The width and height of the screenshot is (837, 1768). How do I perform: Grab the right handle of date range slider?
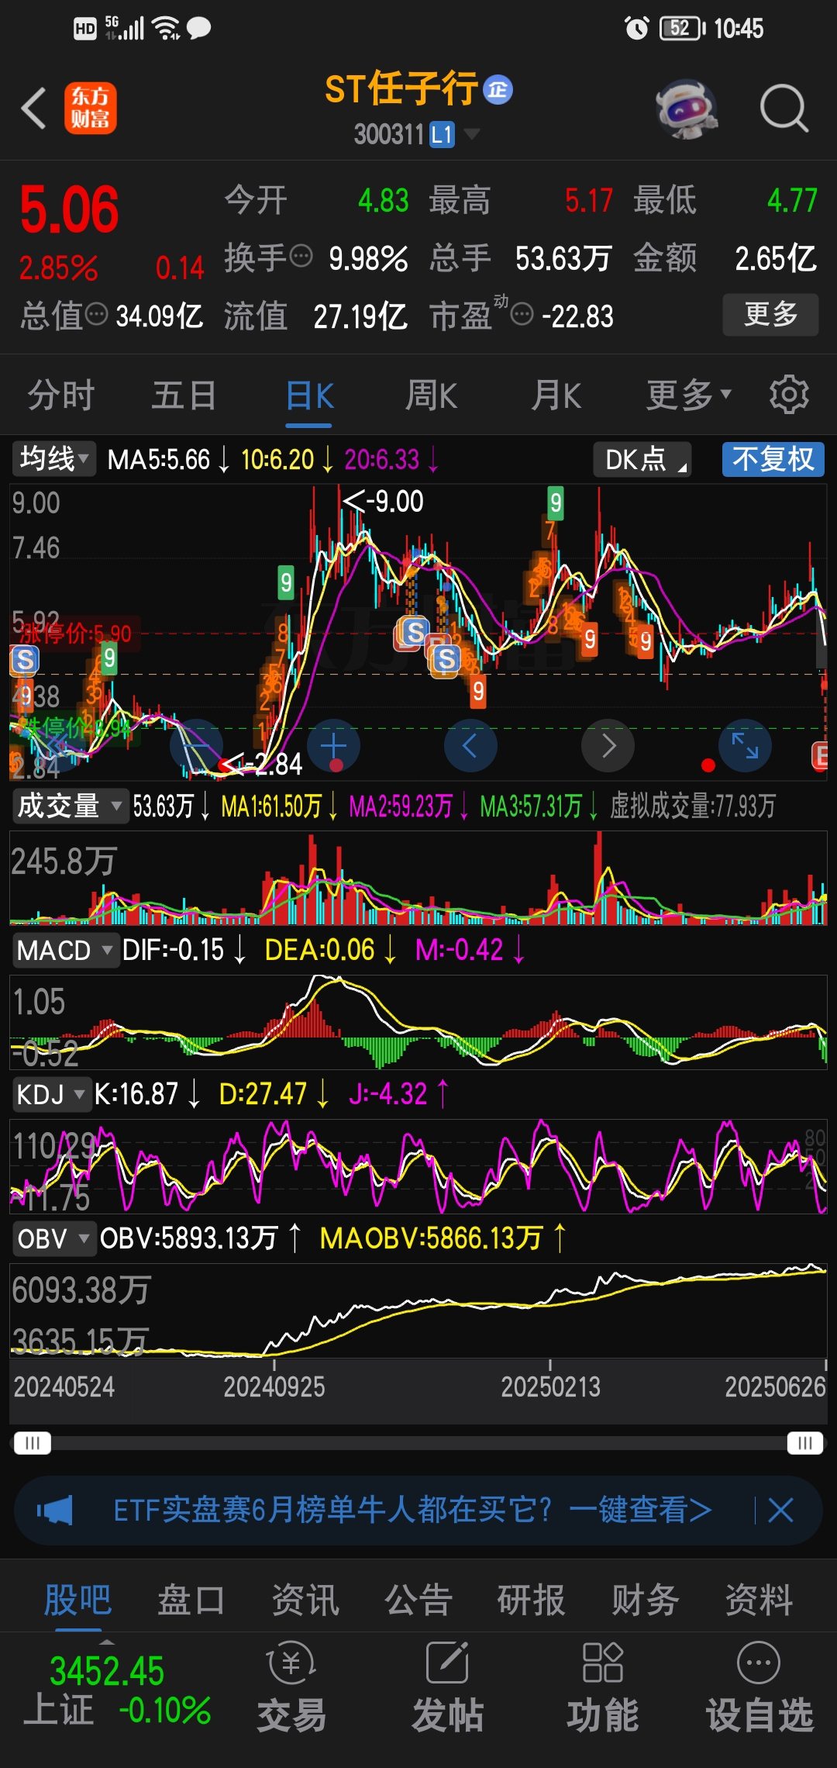(x=804, y=1443)
